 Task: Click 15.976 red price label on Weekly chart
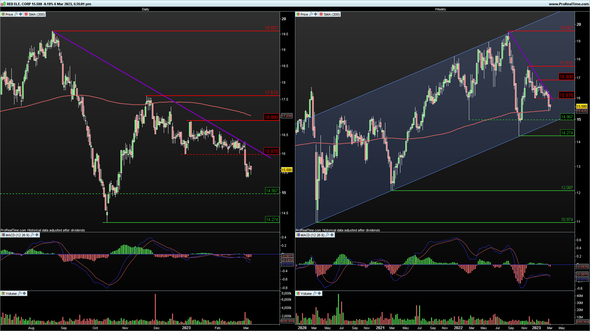coord(566,95)
